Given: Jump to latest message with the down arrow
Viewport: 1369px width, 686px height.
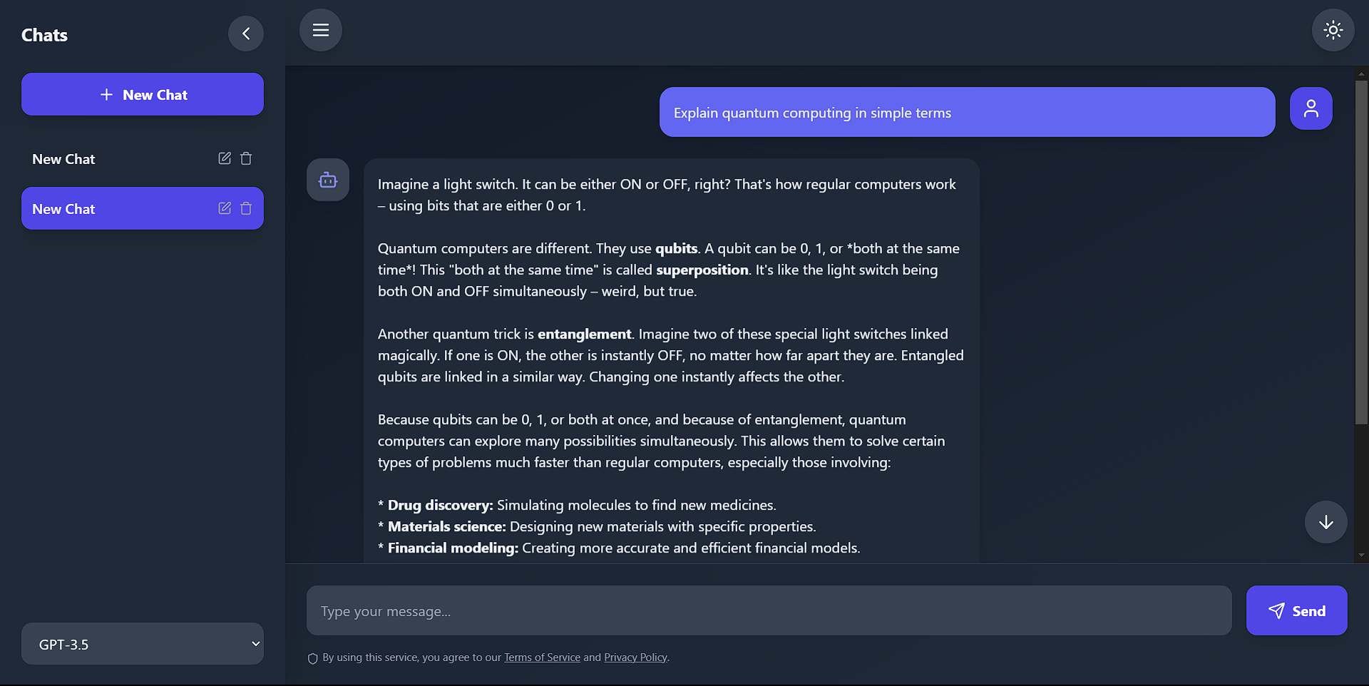Looking at the screenshot, I should point(1325,522).
